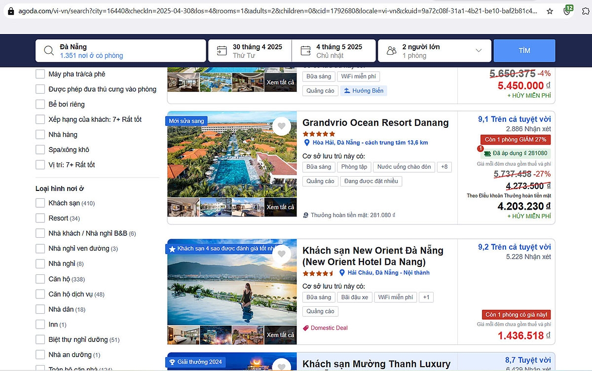Click the Phòng tập amenity tag
The height and width of the screenshot is (371, 592).
355,167
